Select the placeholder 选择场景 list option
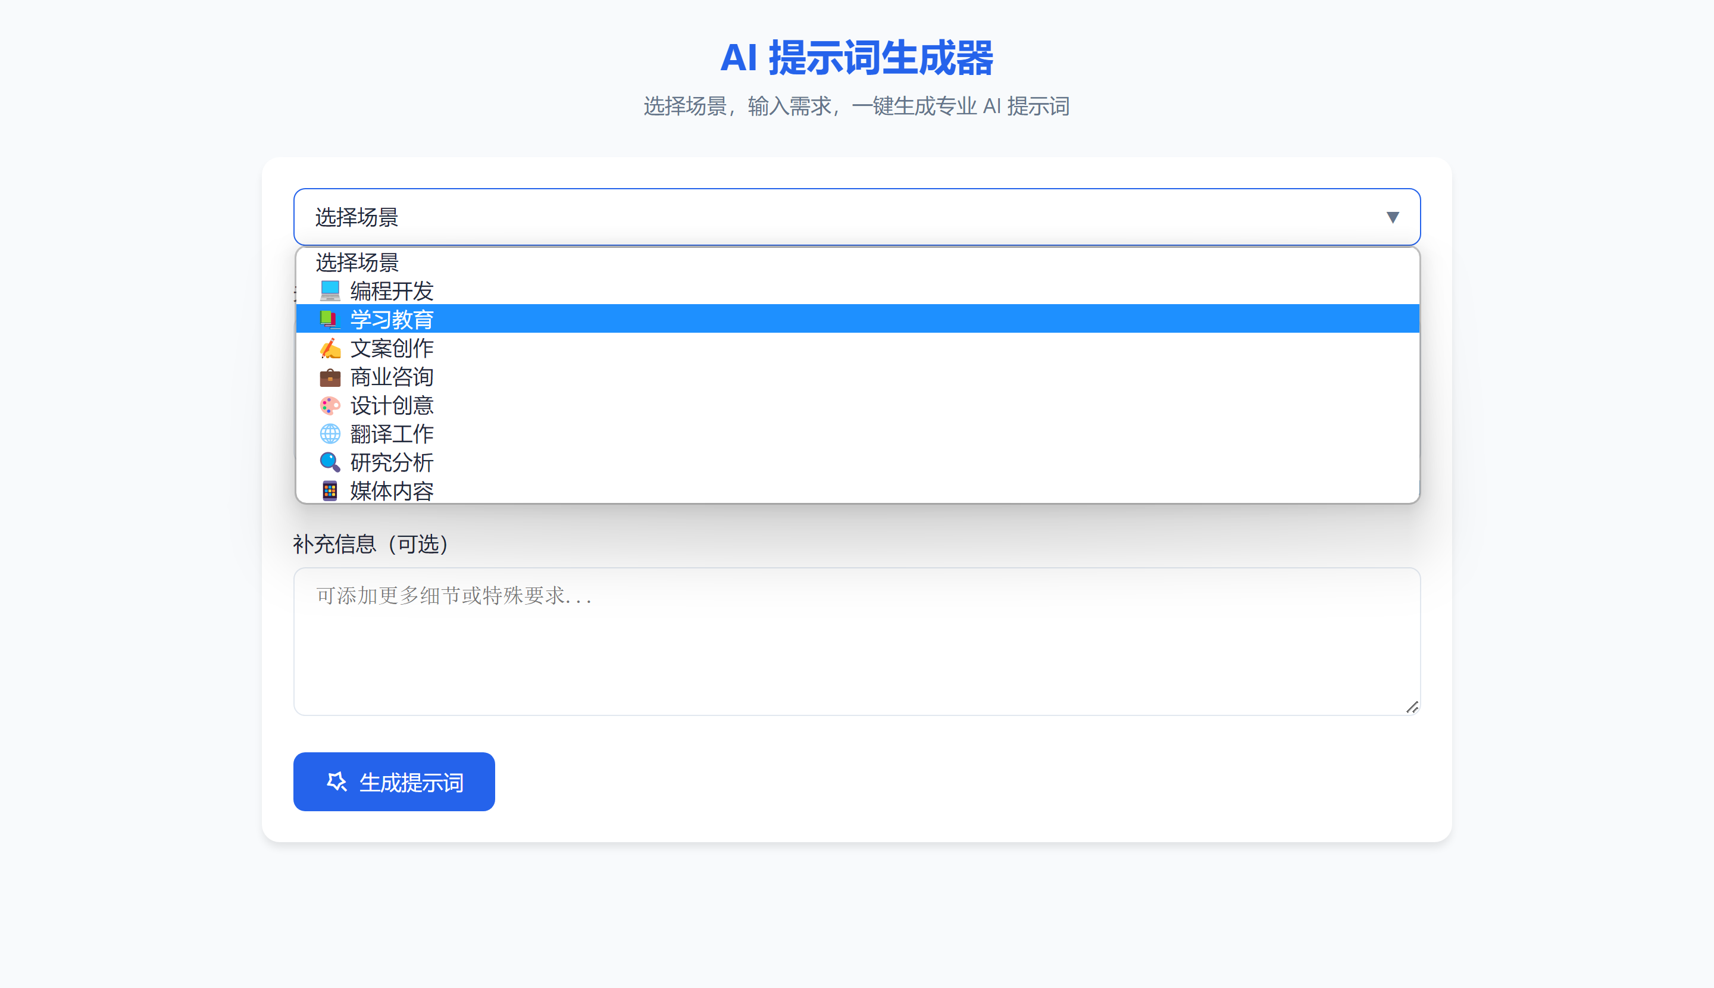Image resolution: width=1714 pixels, height=988 pixels. 857,262
